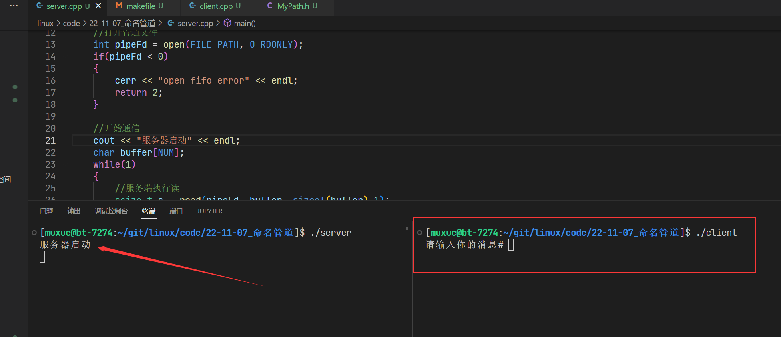
Task: Click line number 21 in the gutter
Action: (50, 140)
